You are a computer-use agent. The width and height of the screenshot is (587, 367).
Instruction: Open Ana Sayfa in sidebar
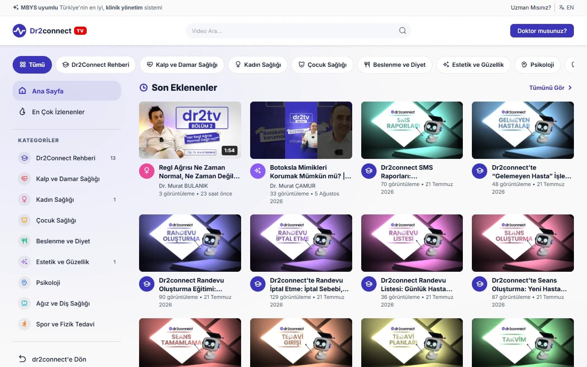67,91
